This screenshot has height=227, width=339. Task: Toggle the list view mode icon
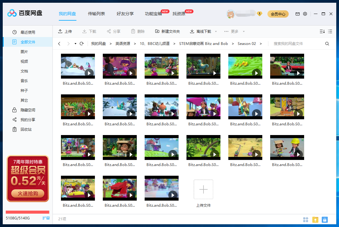click(330, 32)
